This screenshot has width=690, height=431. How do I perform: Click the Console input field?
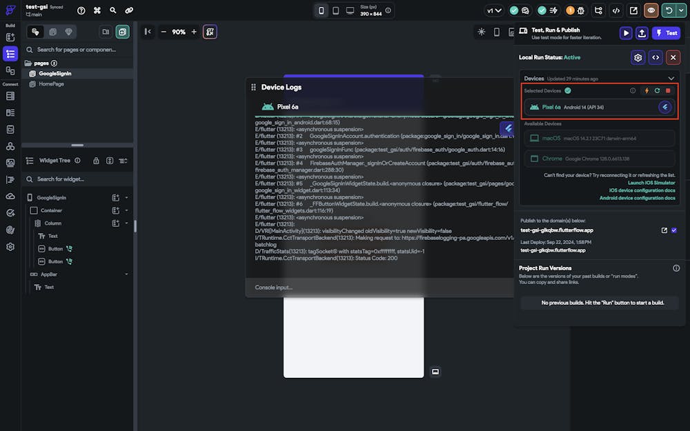tap(379, 288)
